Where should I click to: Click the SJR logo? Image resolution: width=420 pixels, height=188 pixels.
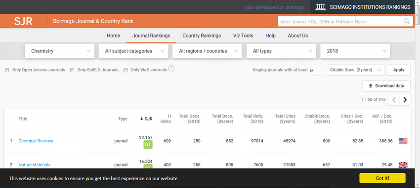(x=23, y=21)
